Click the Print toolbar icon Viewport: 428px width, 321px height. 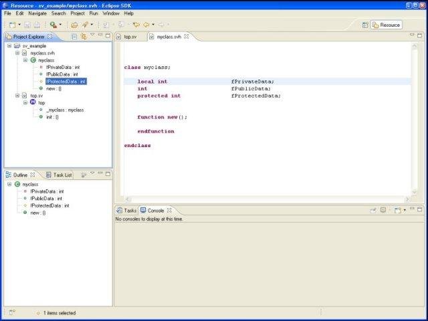tap(37, 25)
